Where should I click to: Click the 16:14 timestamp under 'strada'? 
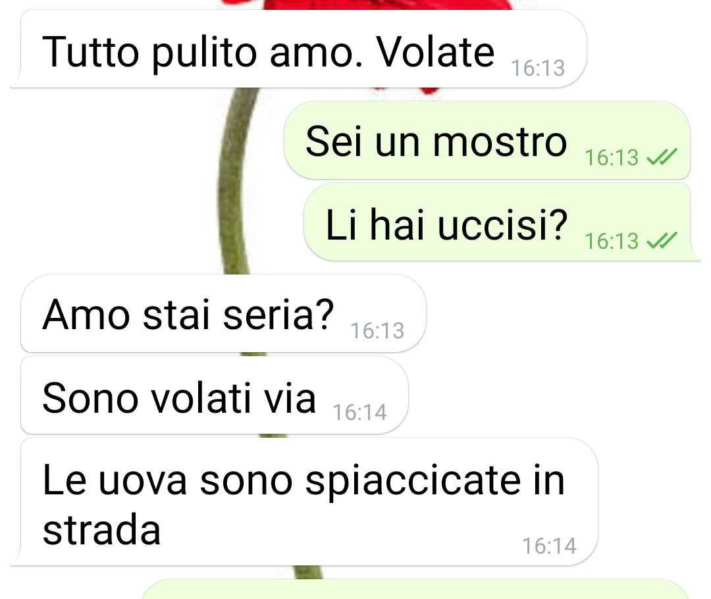[549, 546]
